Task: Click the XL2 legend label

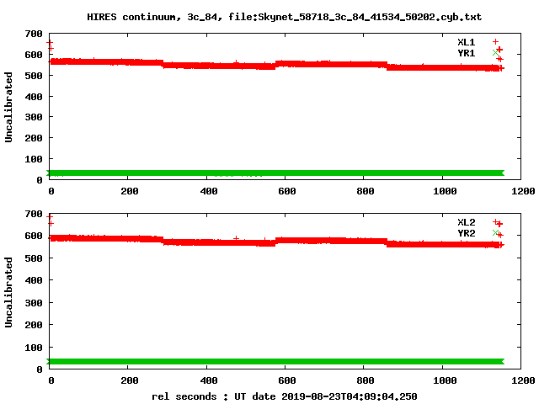Action: coord(466,222)
